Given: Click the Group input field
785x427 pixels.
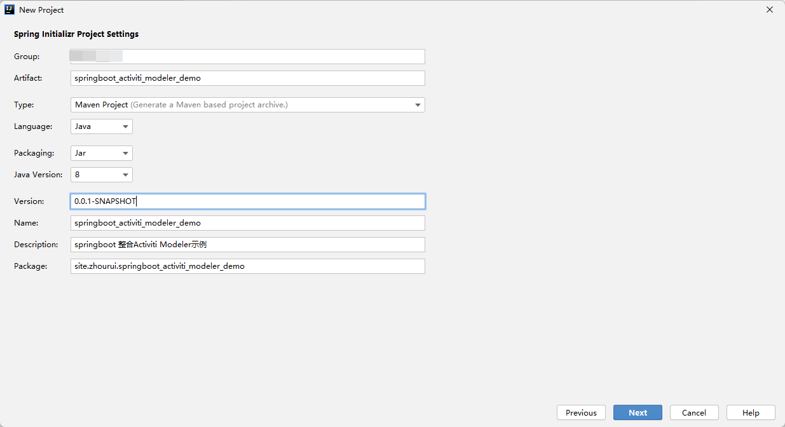Looking at the screenshot, I should 247,56.
